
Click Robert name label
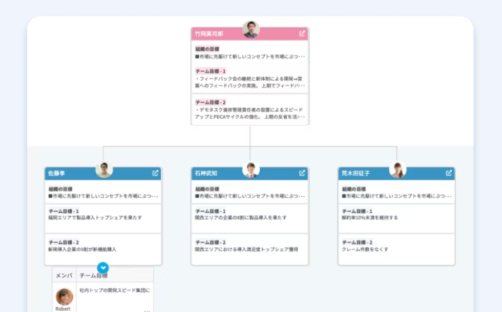pyautogui.click(x=62, y=309)
